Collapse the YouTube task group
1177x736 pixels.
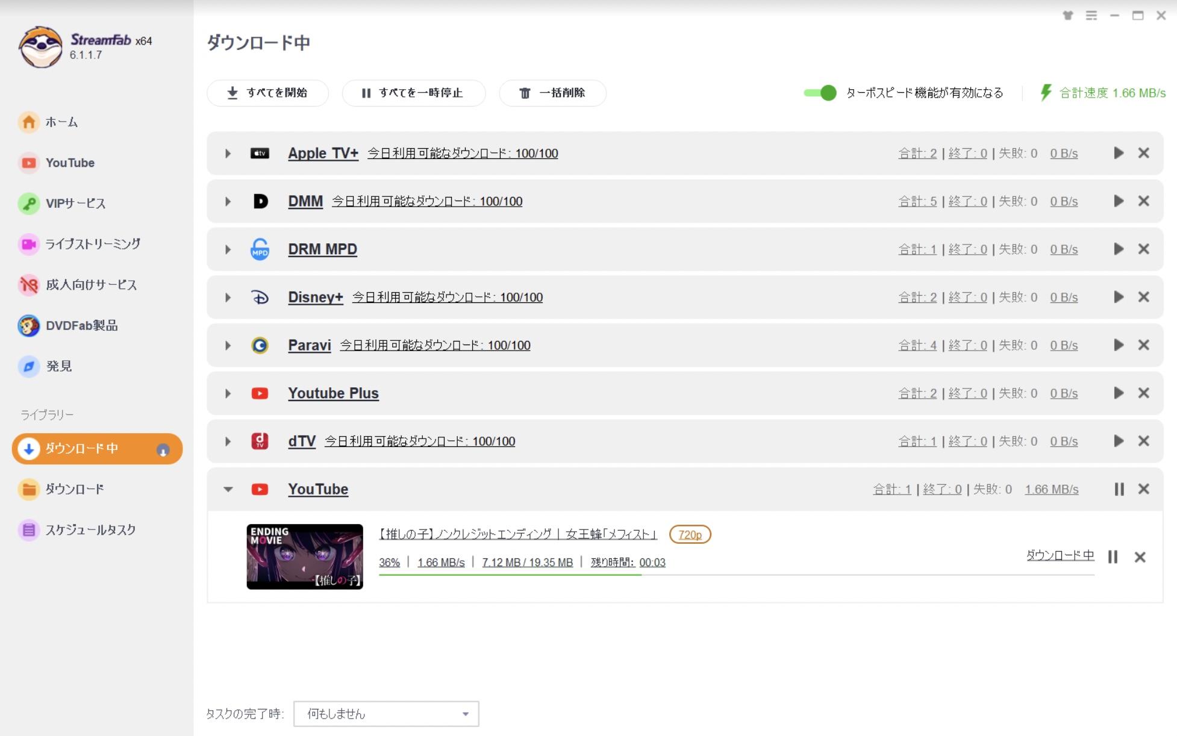coord(228,490)
